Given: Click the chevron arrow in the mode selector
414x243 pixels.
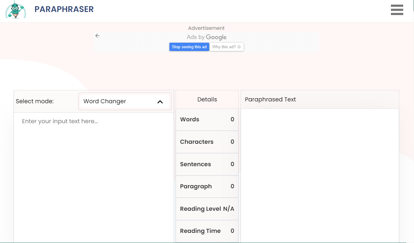Looking at the screenshot, I should coord(160,102).
